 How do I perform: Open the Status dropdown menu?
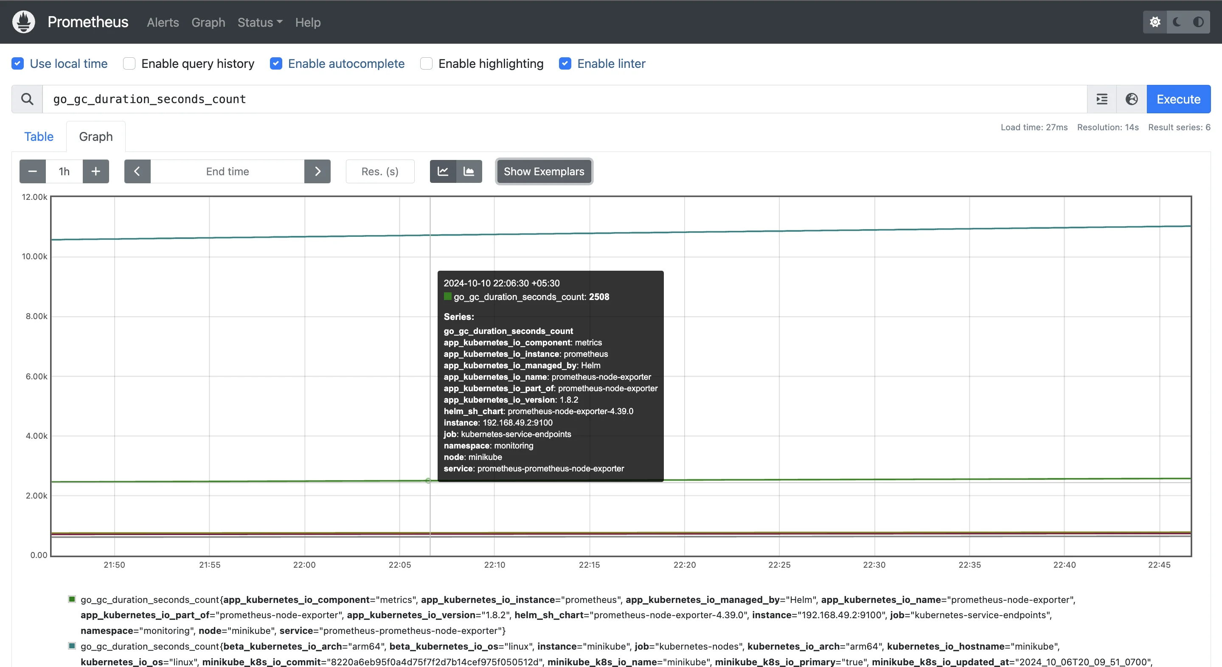(x=260, y=22)
